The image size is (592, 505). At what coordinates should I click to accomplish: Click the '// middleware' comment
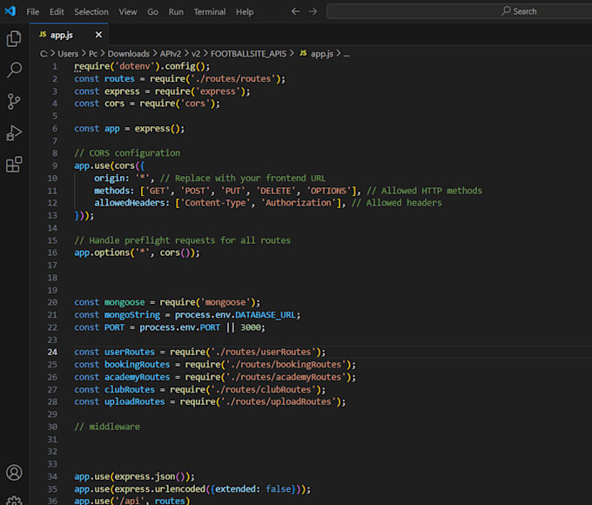pos(107,427)
